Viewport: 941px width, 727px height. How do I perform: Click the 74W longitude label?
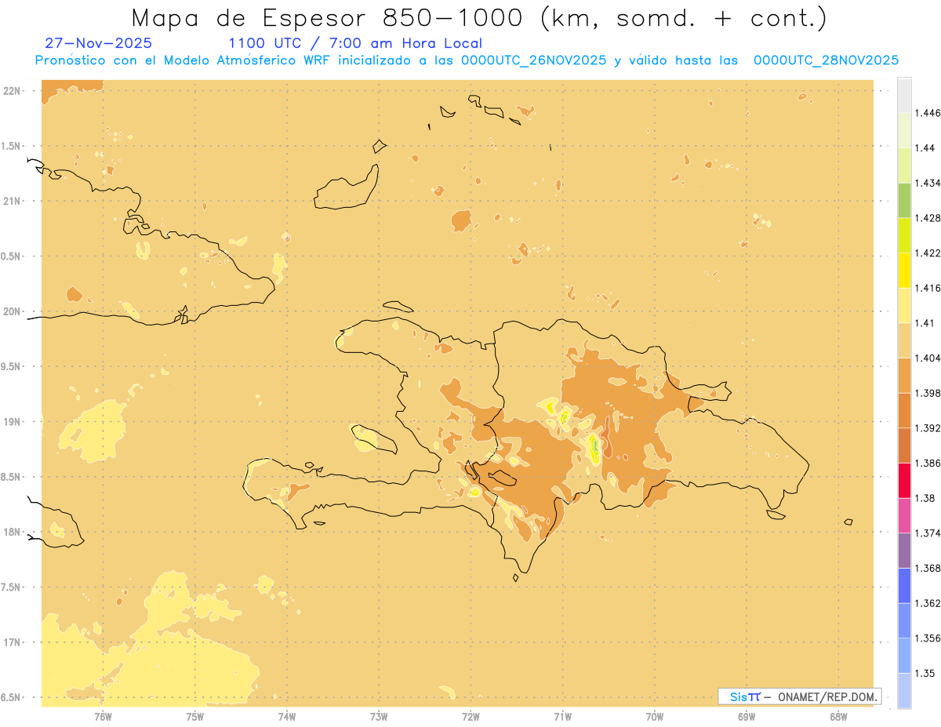click(x=287, y=716)
